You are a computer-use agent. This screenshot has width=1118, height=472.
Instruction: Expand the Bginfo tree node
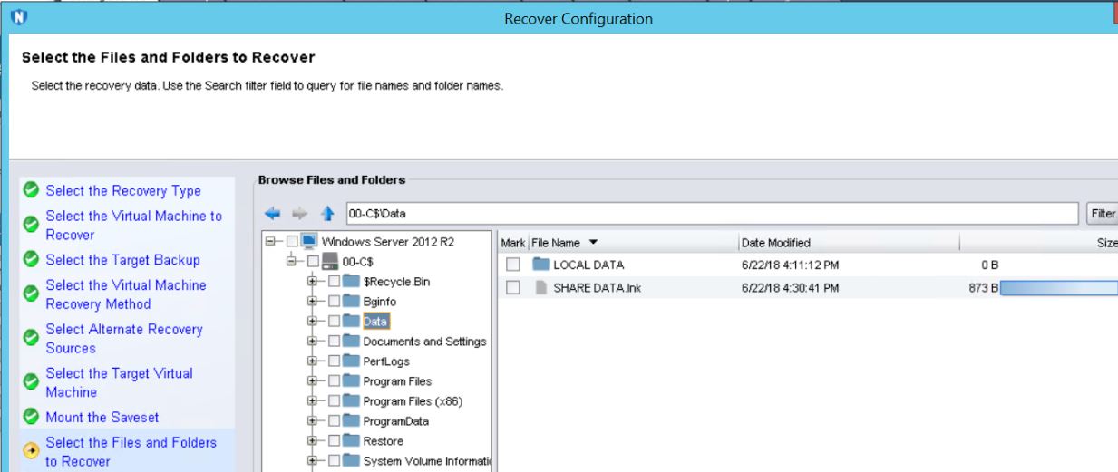tap(313, 302)
